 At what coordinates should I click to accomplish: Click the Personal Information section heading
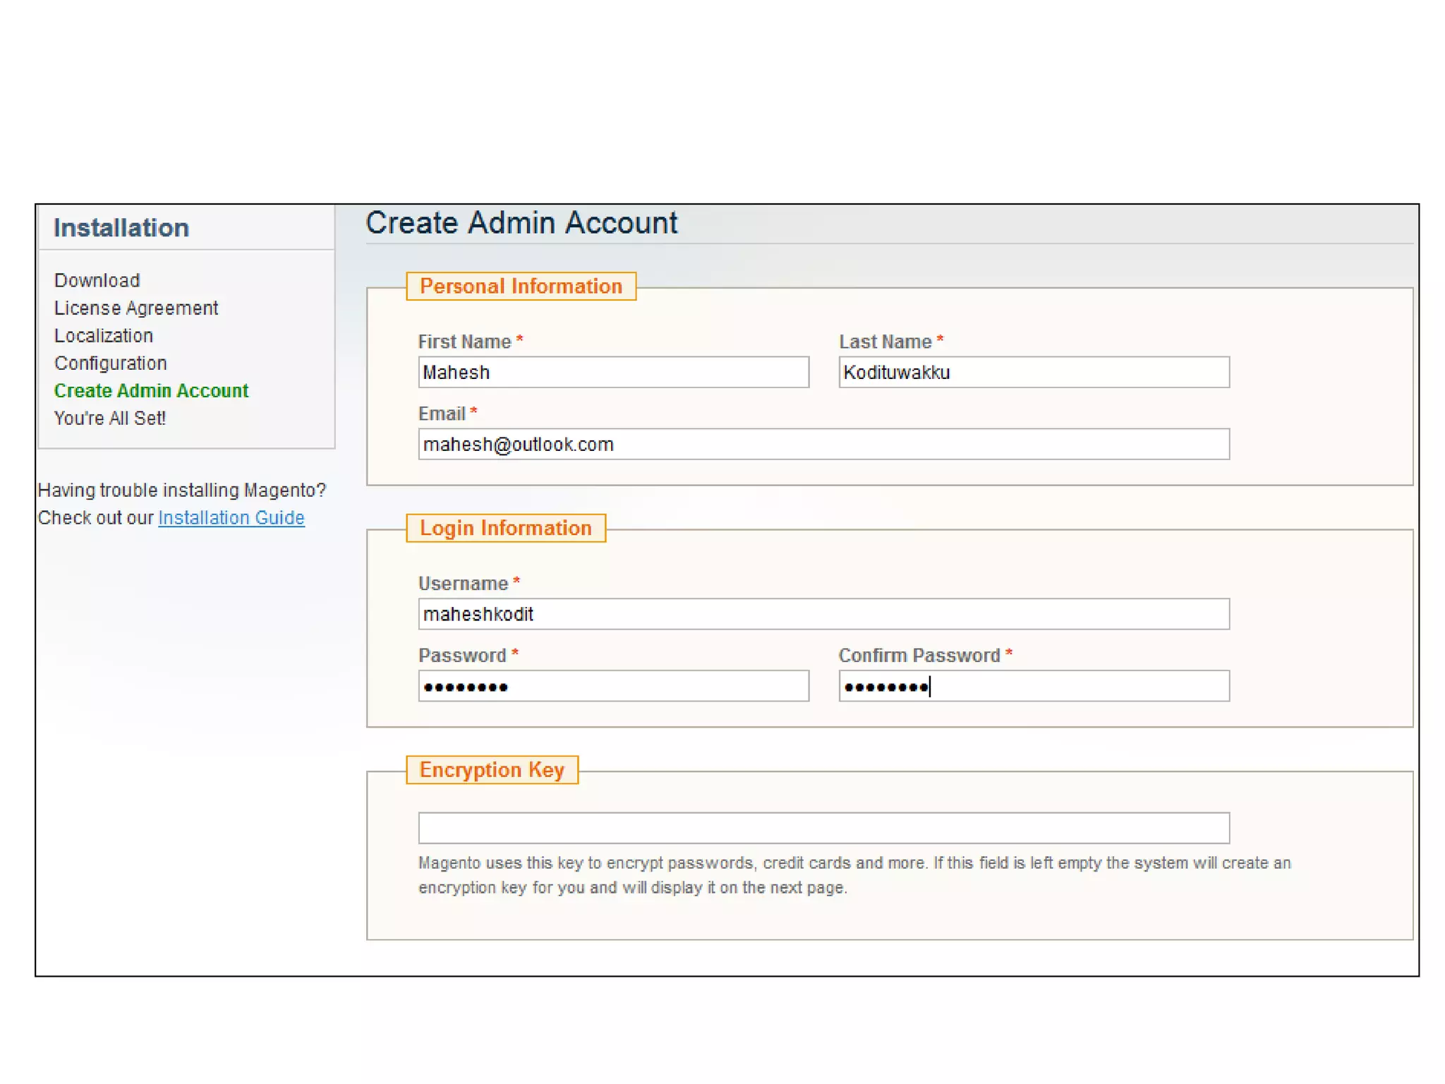coord(521,286)
